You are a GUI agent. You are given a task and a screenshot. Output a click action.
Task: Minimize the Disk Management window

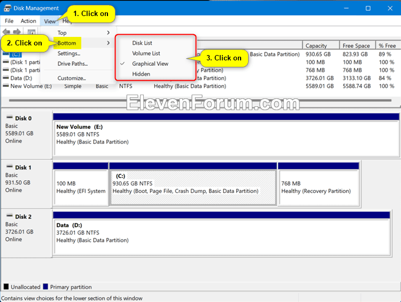(346, 8)
